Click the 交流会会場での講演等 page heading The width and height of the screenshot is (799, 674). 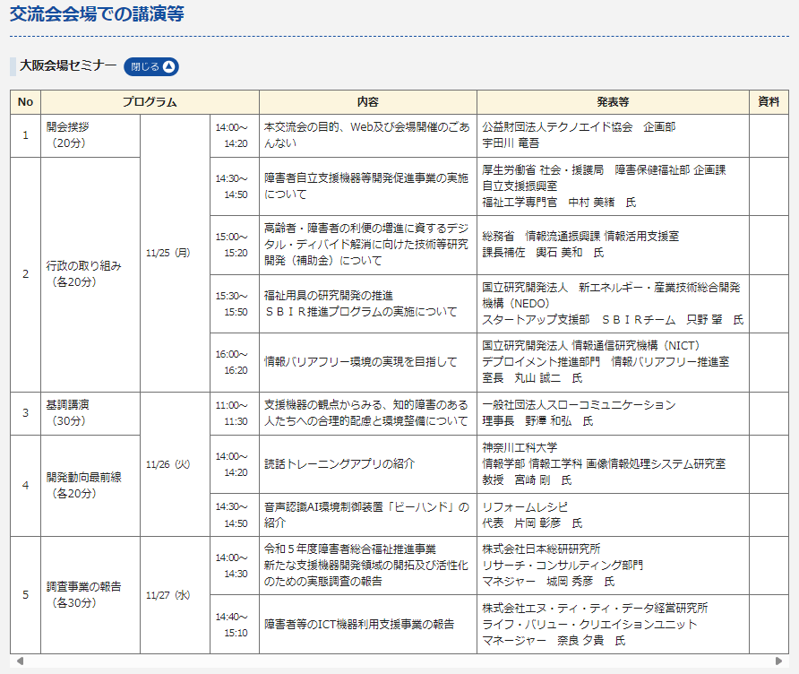click(x=98, y=13)
